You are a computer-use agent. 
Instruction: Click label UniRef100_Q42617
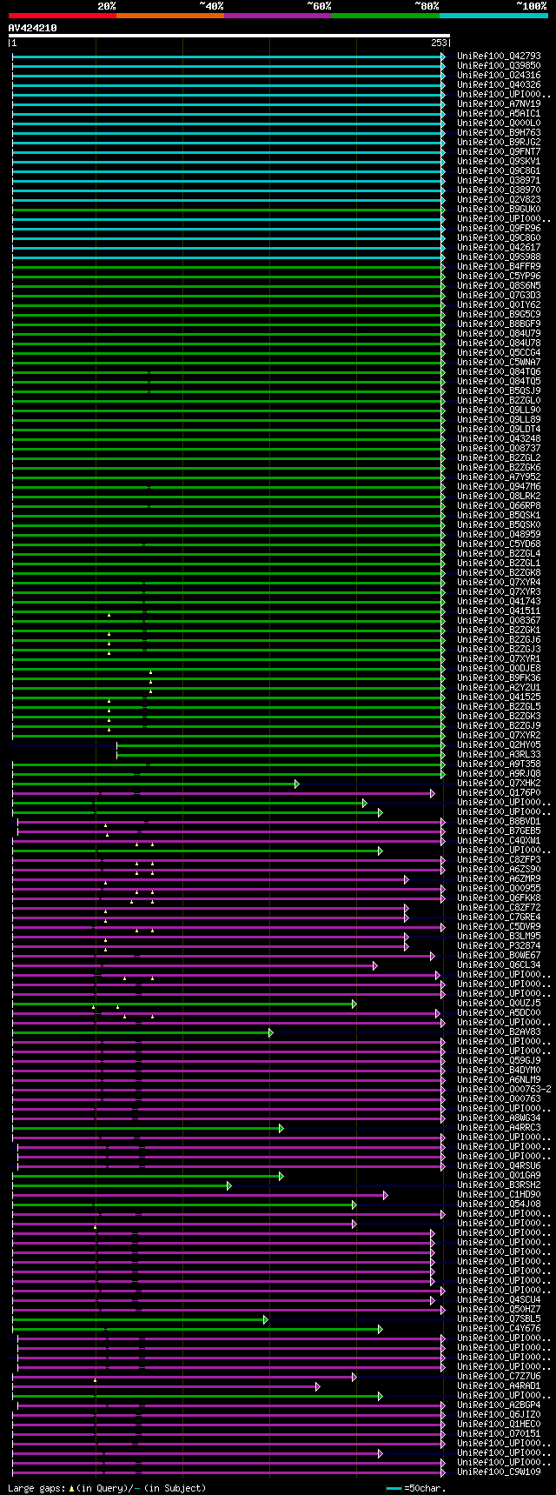click(x=499, y=247)
